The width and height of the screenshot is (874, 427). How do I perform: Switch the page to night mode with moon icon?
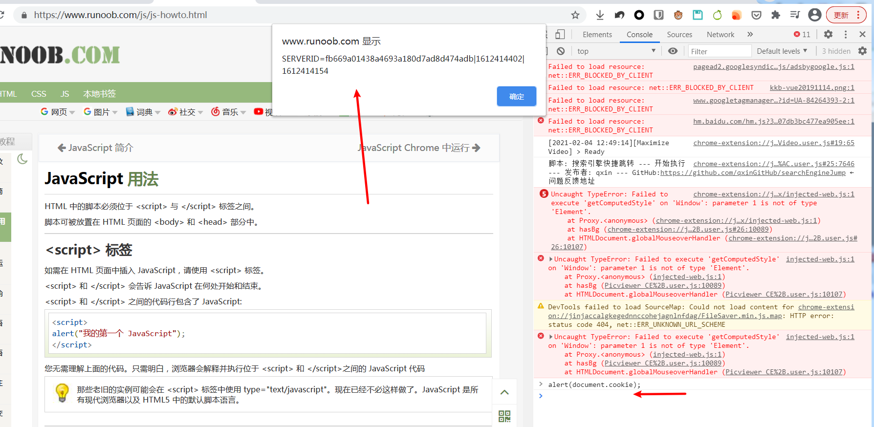click(22, 159)
